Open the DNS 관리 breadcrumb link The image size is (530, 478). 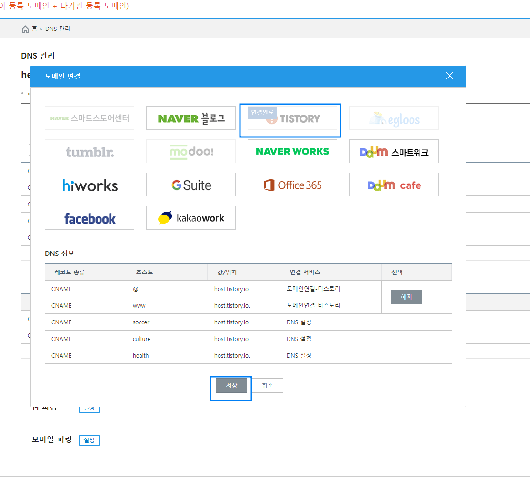pyautogui.click(x=58, y=29)
